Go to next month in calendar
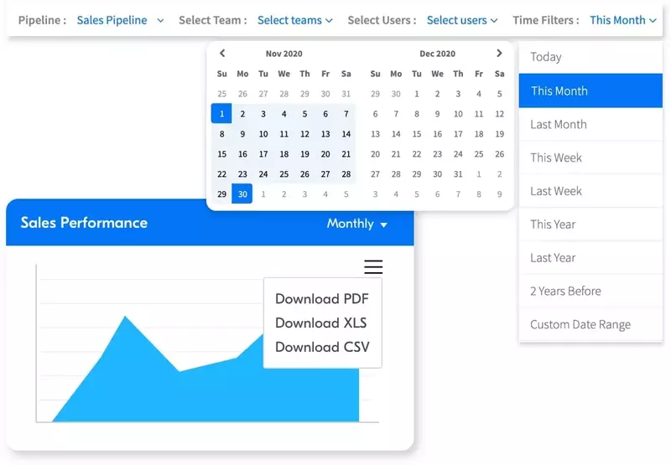The image size is (671, 465). [x=499, y=53]
